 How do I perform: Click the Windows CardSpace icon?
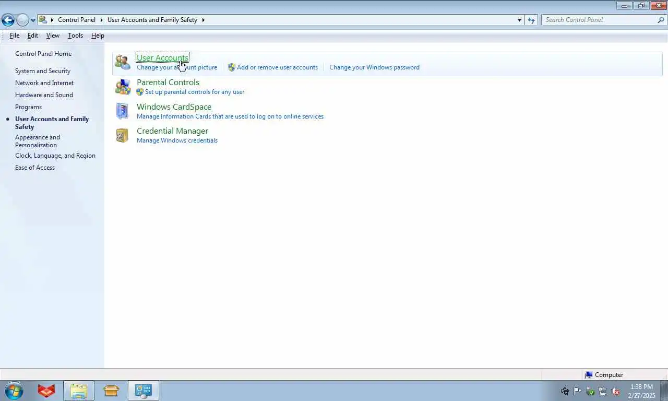(122, 111)
